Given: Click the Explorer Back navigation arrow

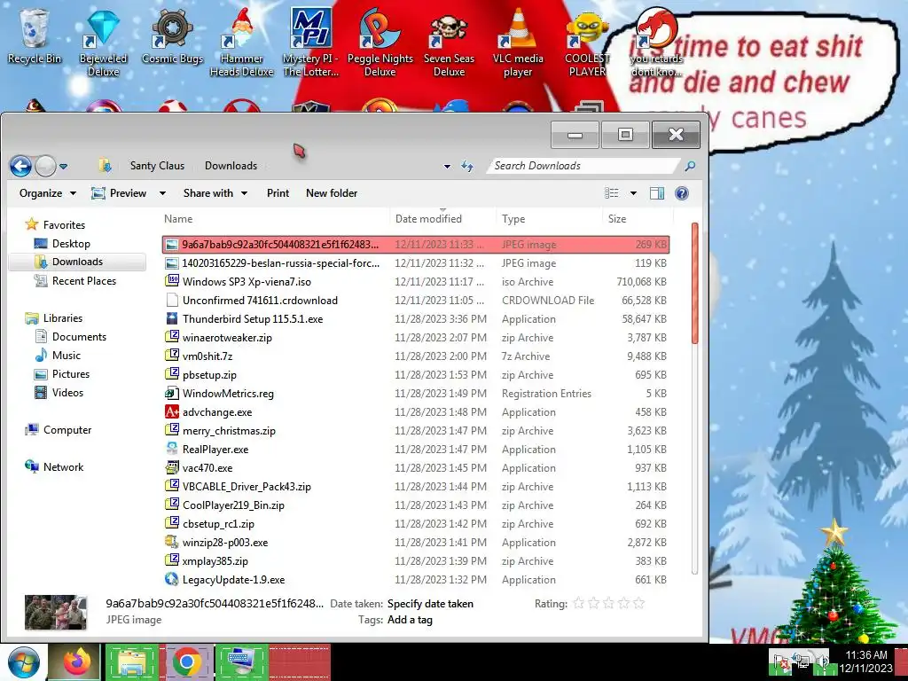Looking at the screenshot, I should (21, 166).
